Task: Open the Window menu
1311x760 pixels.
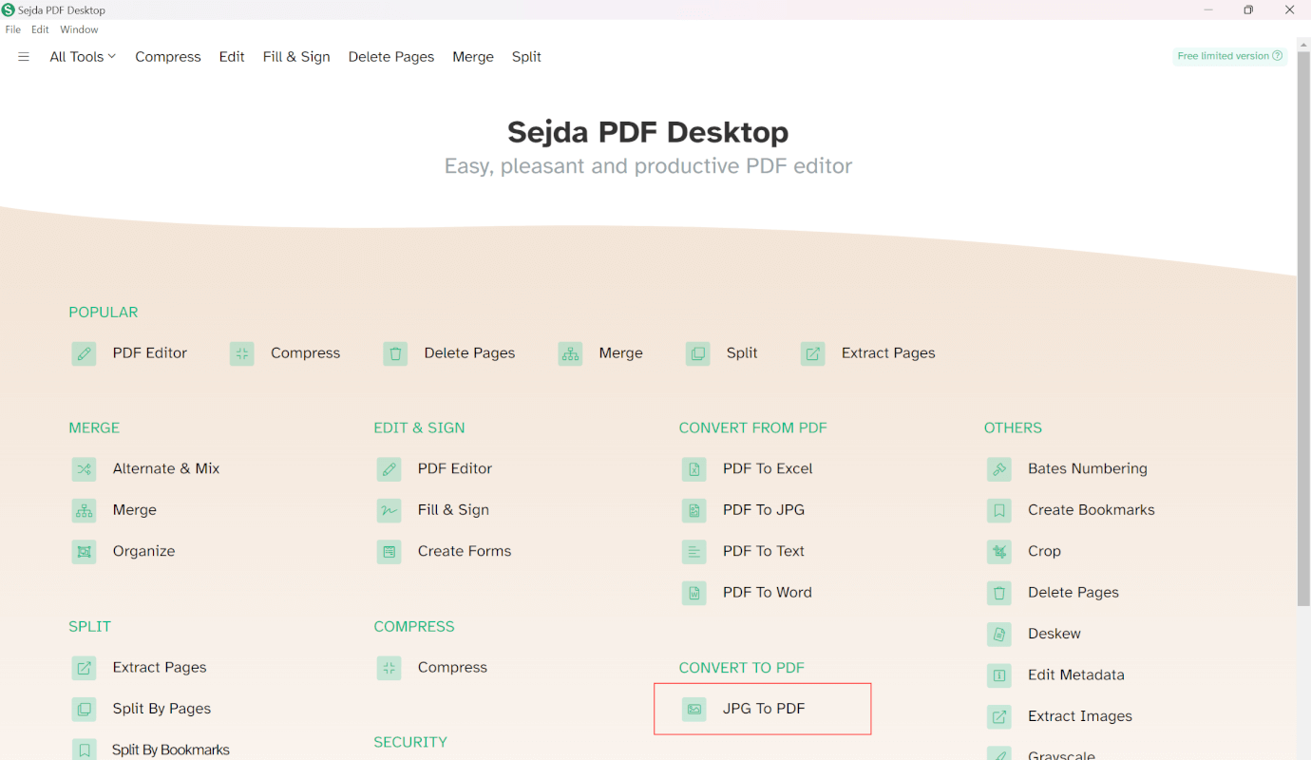Action: click(x=79, y=29)
